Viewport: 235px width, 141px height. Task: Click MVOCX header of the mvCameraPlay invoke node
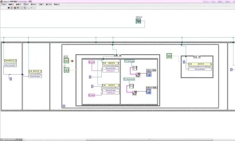tap(35, 71)
